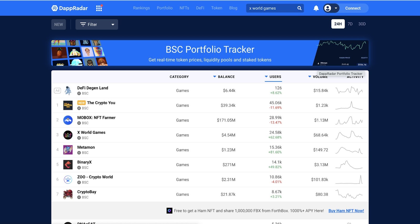This screenshot has width=420, height=224.
Task: Open X World Games activity sparkline
Action: point(349,135)
